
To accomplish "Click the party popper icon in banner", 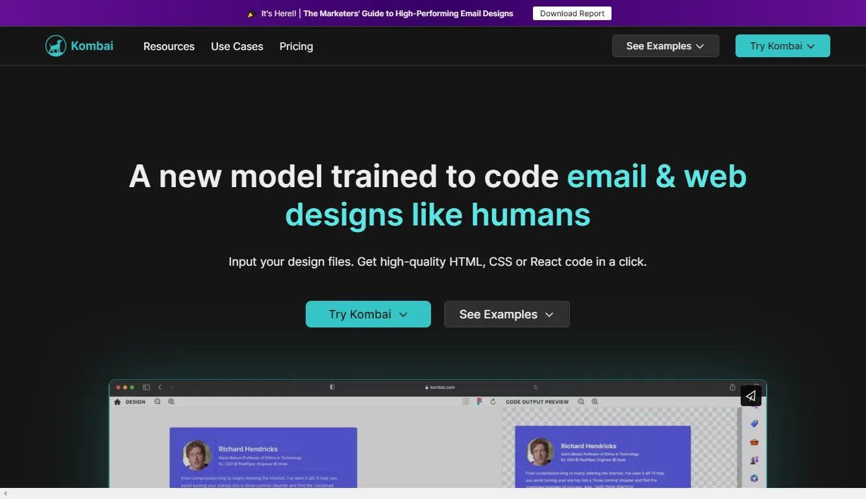I will tap(252, 13).
